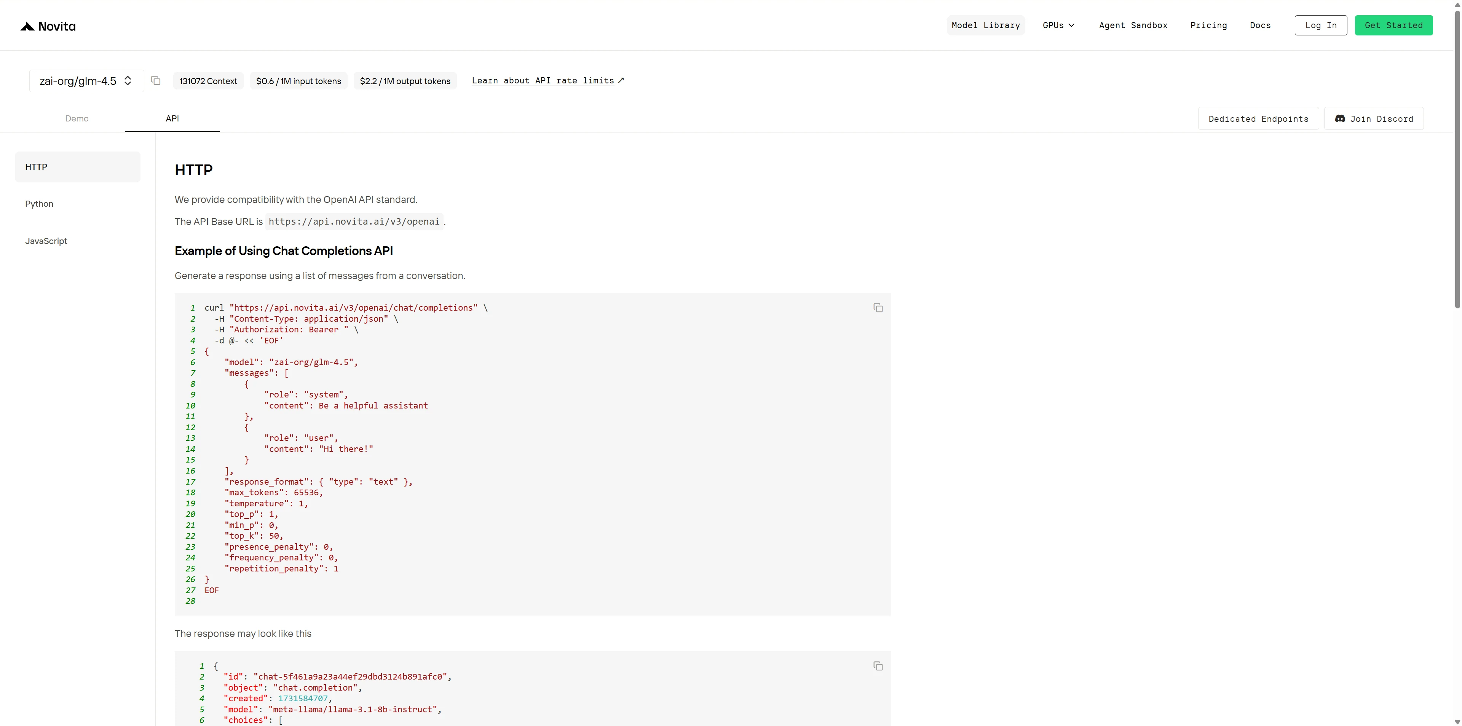The image size is (1462, 726).
Task: Click "meta-llama/llama-3.1-8b-instruct" model line
Action: point(332,710)
